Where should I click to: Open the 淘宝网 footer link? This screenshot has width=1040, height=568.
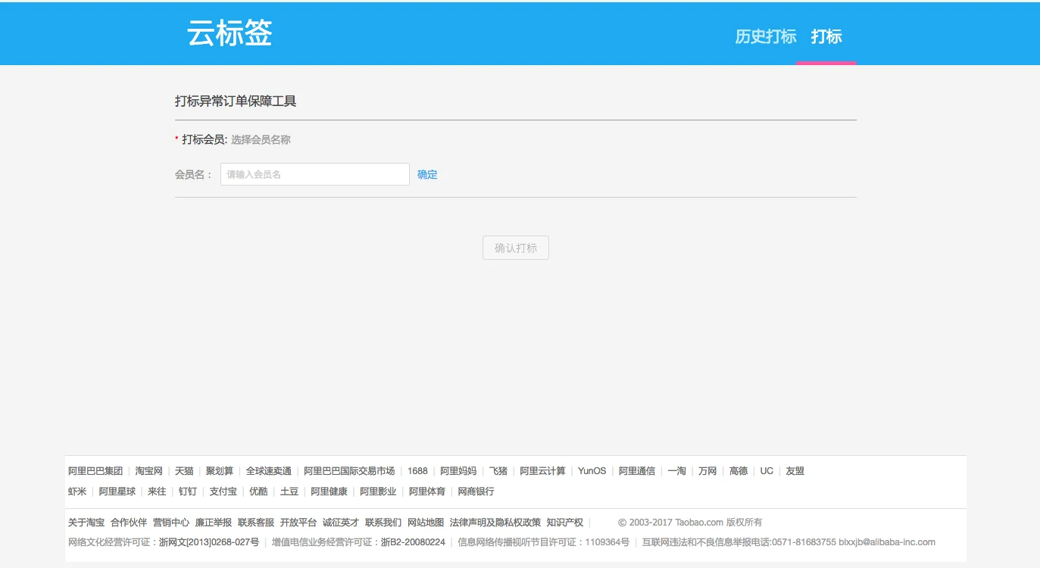pyautogui.click(x=149, y=471)
